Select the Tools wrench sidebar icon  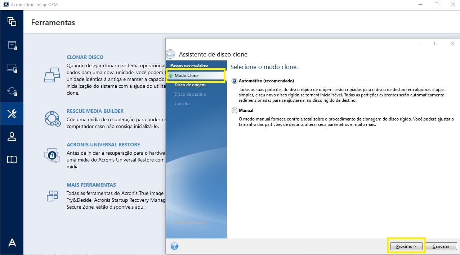click(12, 114)
